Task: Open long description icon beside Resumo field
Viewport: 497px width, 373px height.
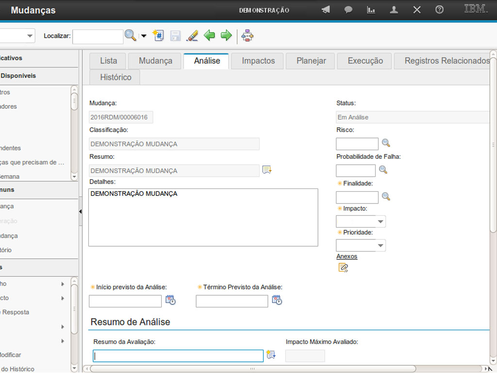Action: point(267,170)
